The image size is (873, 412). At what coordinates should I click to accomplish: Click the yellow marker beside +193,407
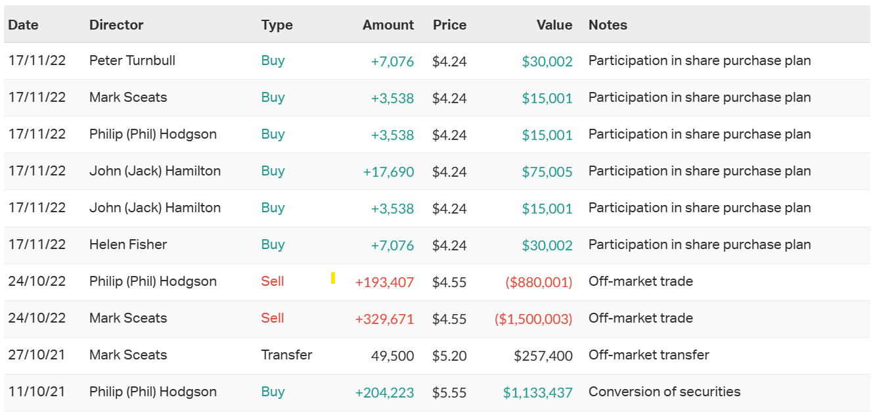click(x=333, y=278)
